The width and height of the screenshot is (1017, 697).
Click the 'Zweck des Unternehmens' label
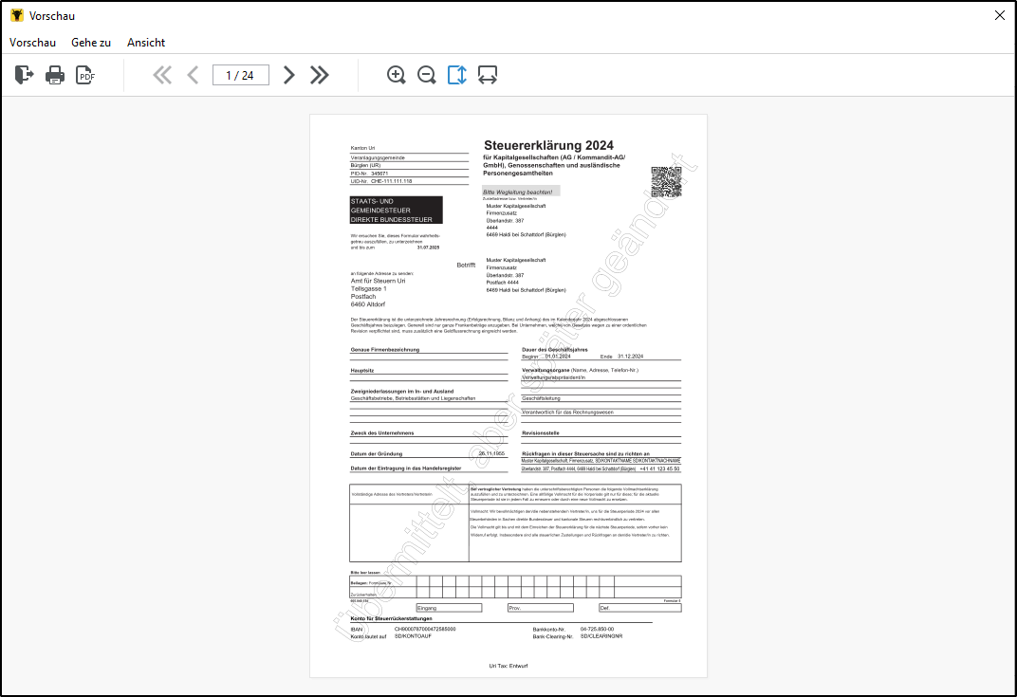tap(382, 432)
